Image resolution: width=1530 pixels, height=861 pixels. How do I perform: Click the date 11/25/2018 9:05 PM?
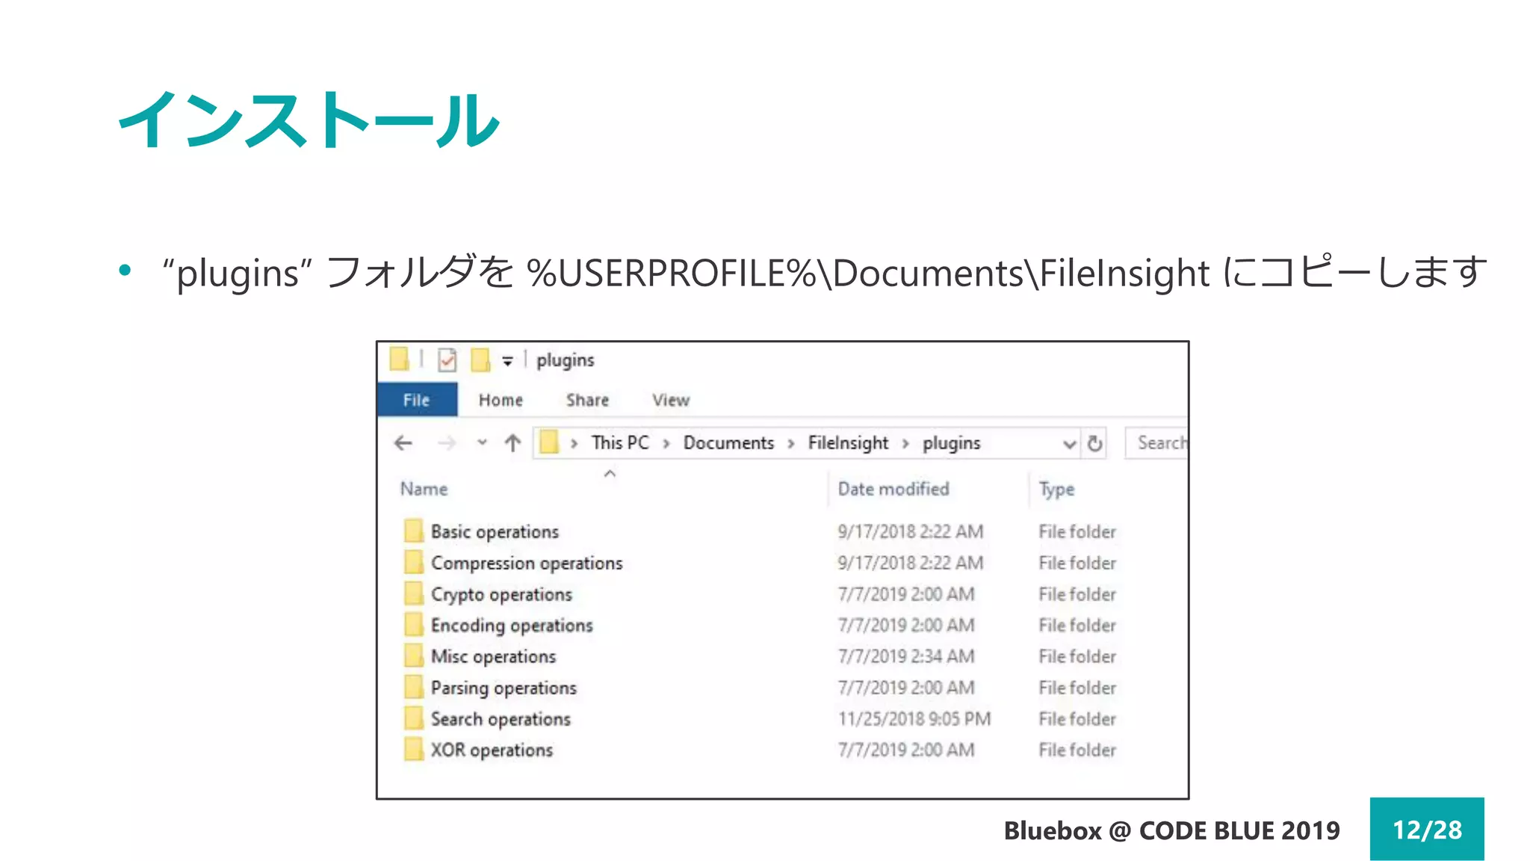(x=914, y=719)
